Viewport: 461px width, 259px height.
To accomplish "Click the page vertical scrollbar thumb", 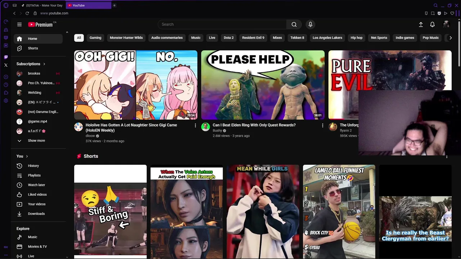I will point(459,43).
